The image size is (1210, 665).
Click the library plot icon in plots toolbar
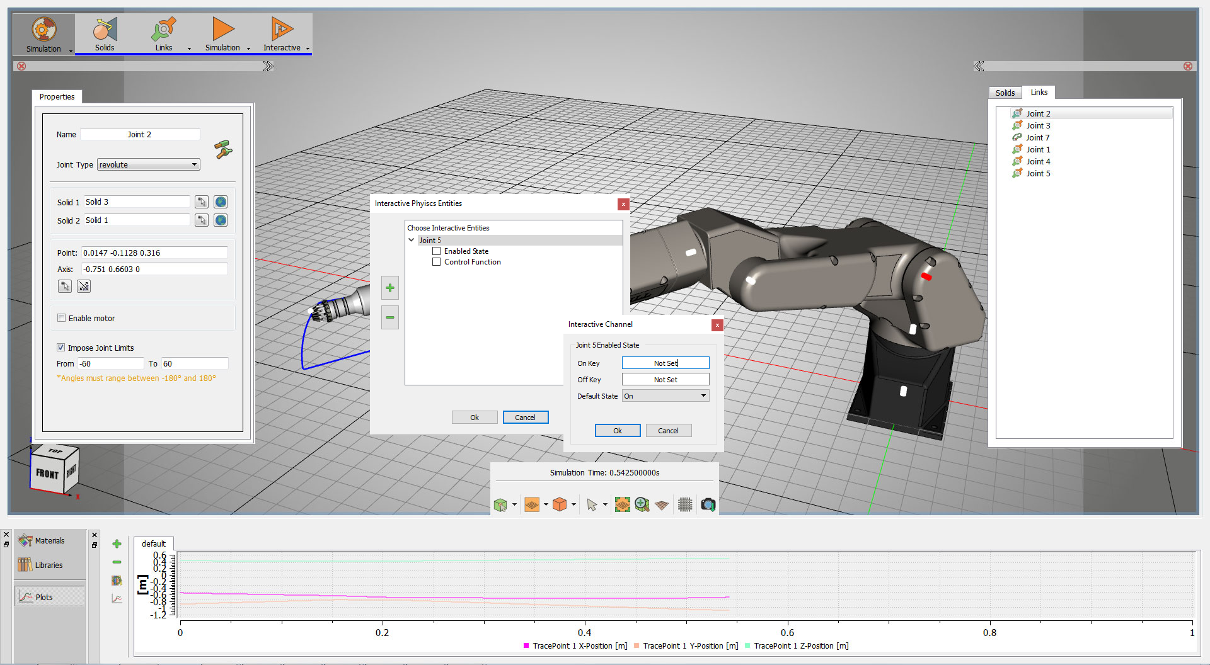pos(117,581)
